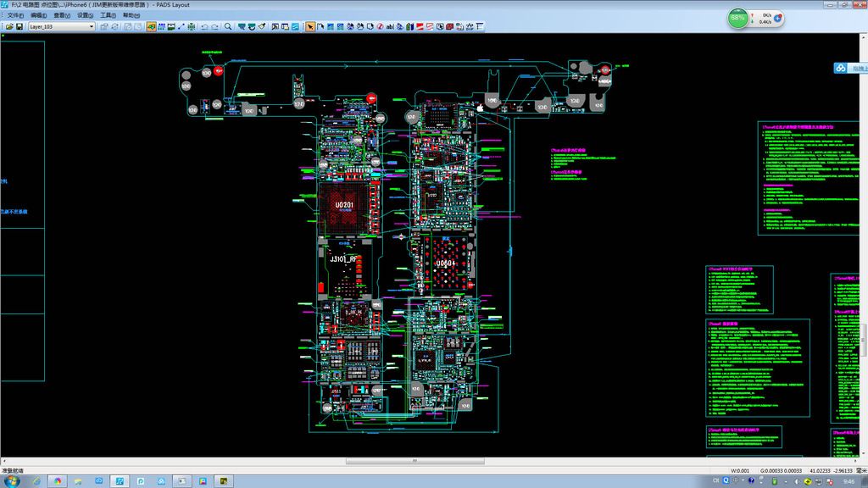The image size is (868, 488).
Task: Open the 文件 (File) menu
Action: click(x=15, y=15)
